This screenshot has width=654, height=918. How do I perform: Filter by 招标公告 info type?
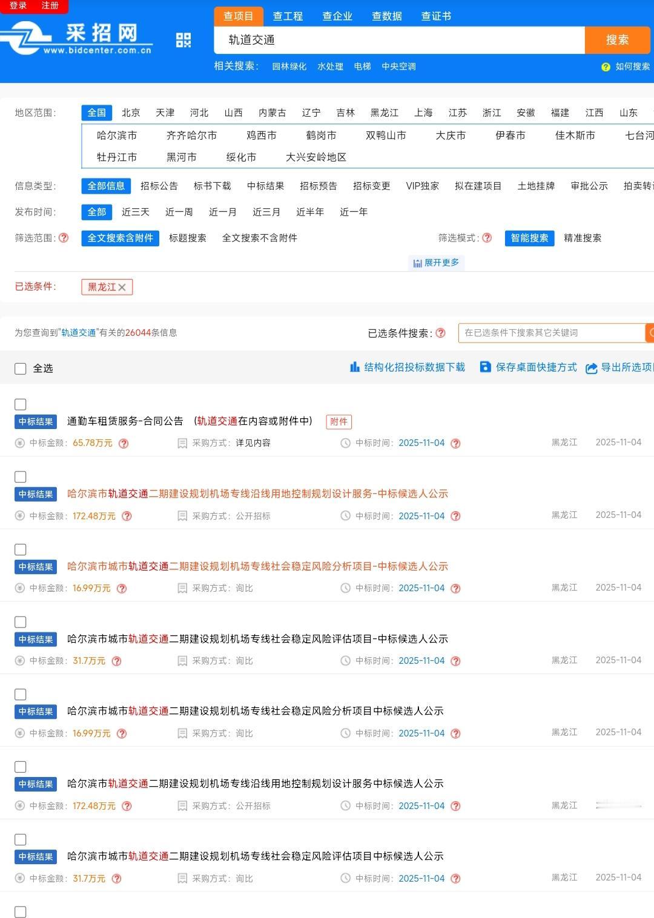click(159, 186)
